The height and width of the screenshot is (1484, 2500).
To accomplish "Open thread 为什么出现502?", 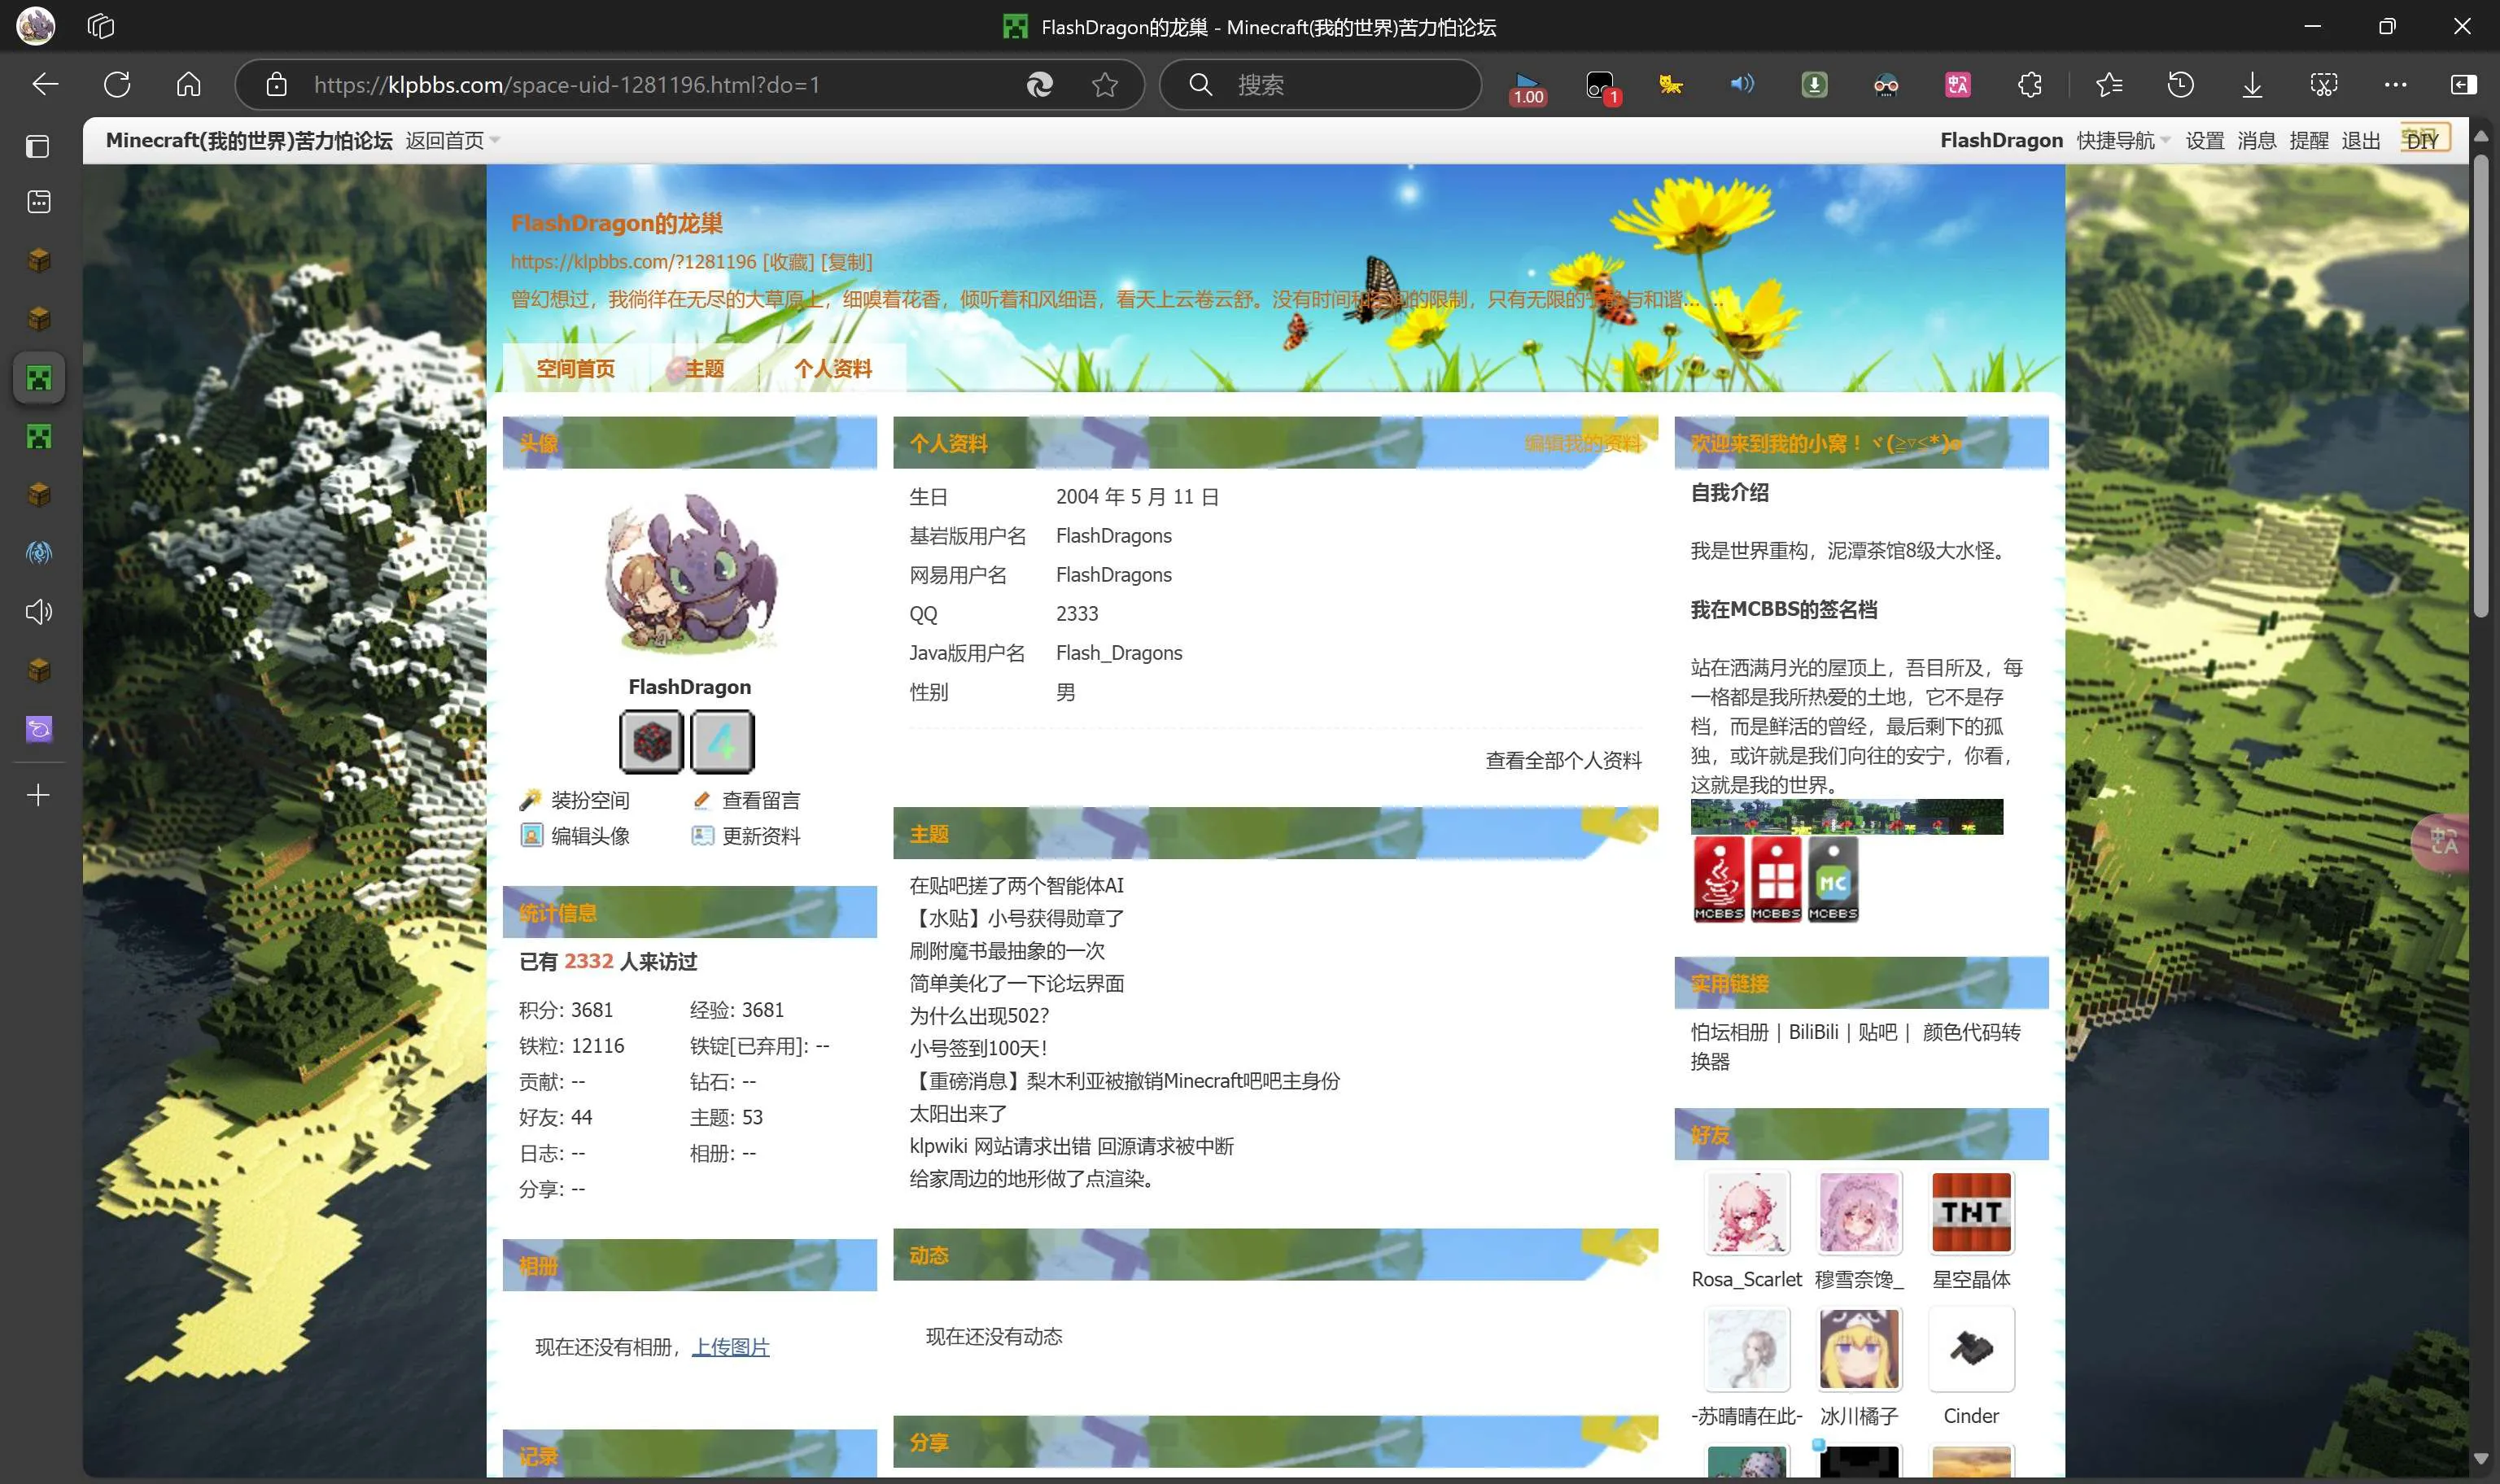I will pyautogui.click(x=978, y=1016).
